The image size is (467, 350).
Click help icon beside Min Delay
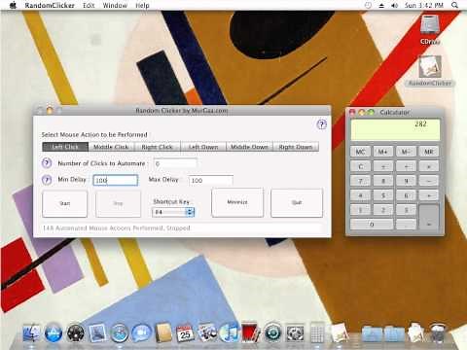pyautogui.click(x=47, y=180)
